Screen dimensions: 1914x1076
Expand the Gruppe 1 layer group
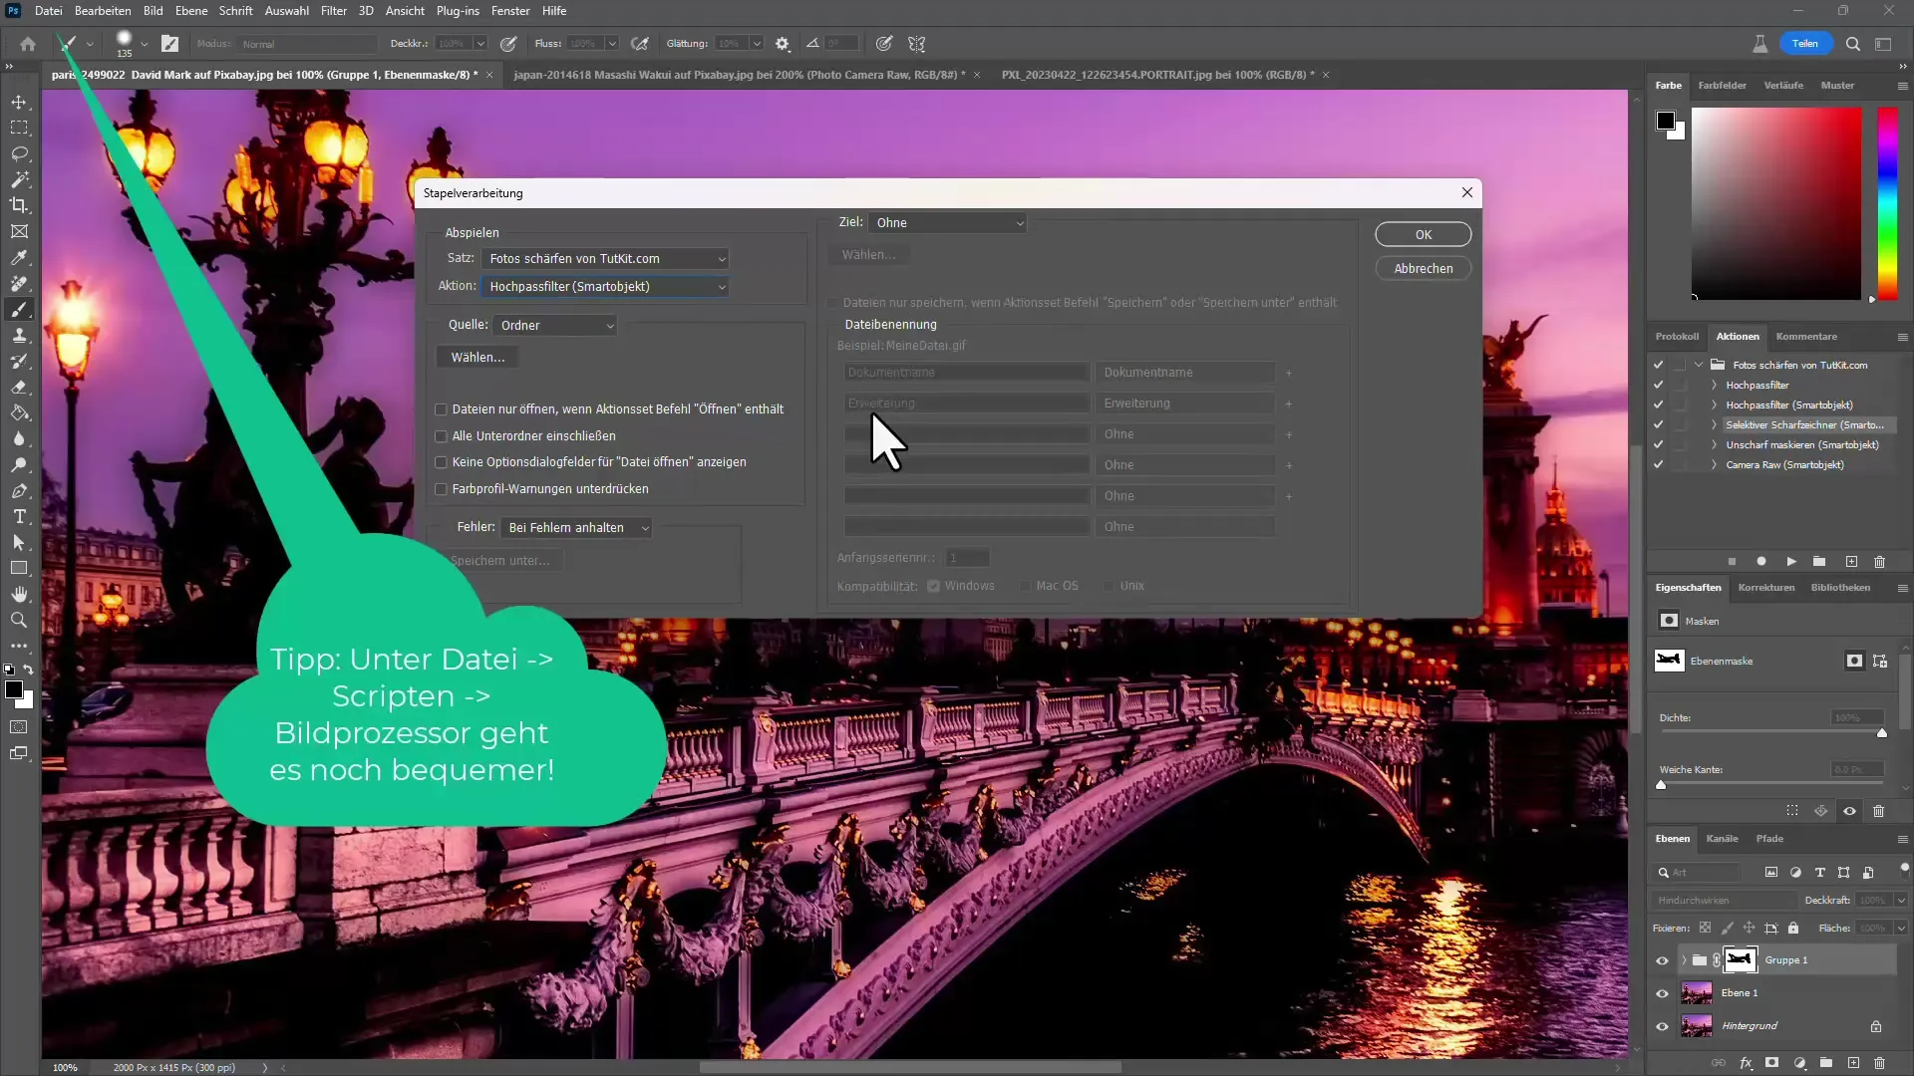tap(1684, 960)
